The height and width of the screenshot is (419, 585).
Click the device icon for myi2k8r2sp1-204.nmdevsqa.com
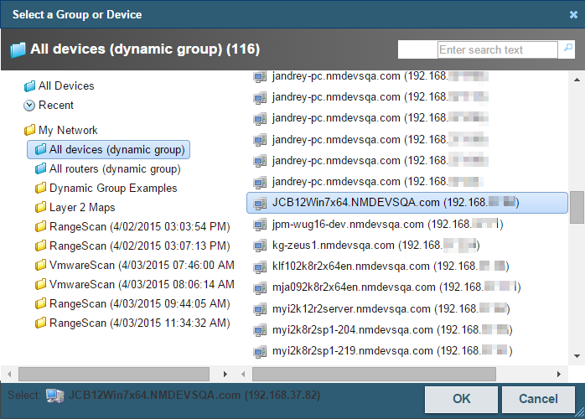tap(260, 330)
